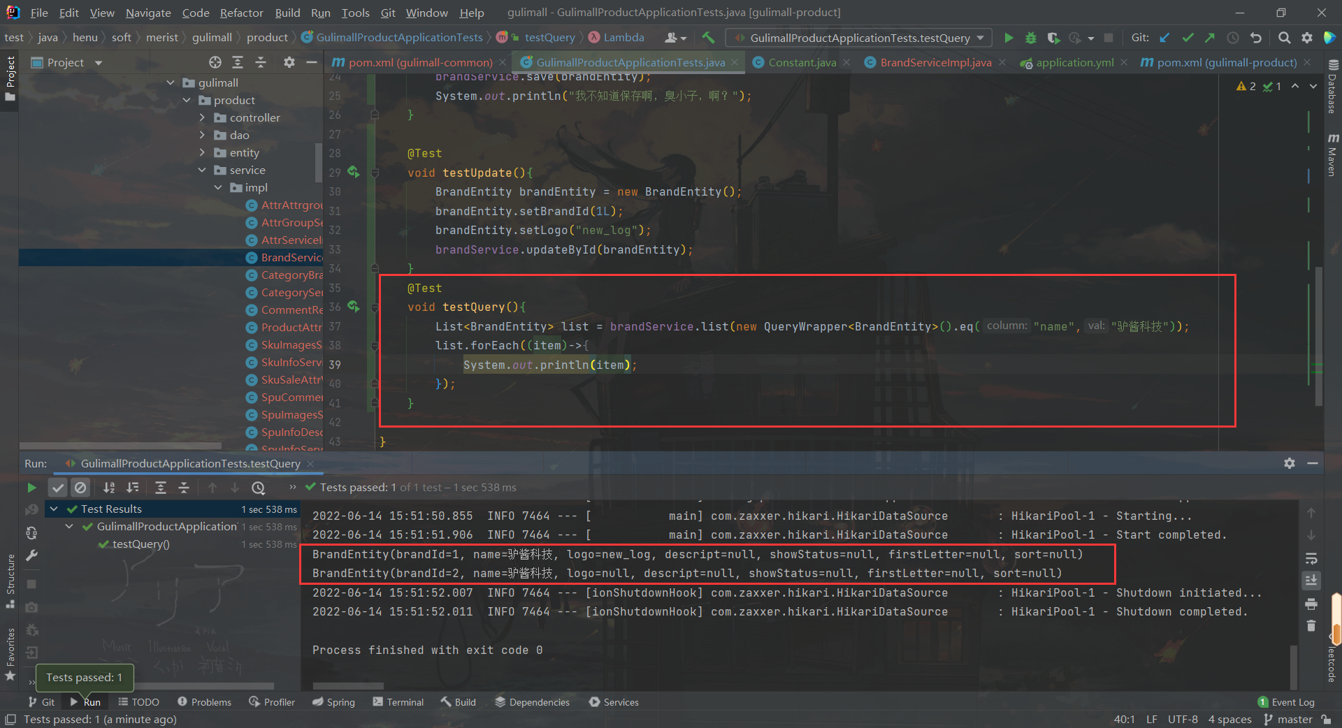Expand the controller package
Image resolution: width=1342 pixels, height=728 pixels.
[203, 117]
